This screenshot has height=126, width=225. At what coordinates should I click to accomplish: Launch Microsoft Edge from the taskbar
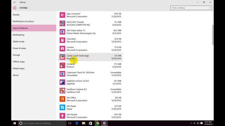(77, 123)
